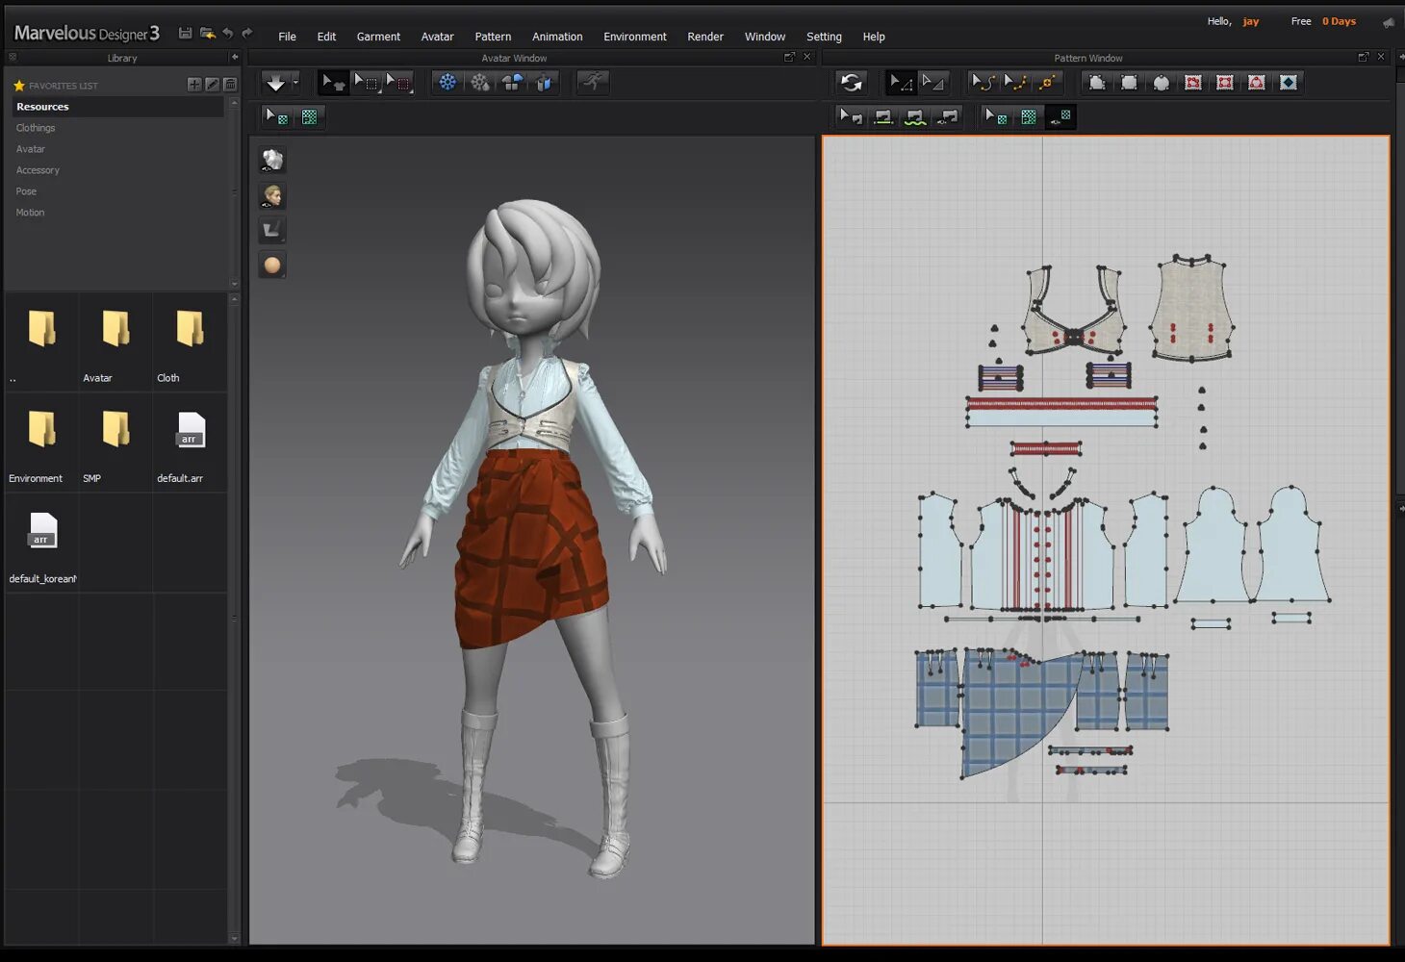
Task: Select Clothings in favorites list
Action: [36, 128]
